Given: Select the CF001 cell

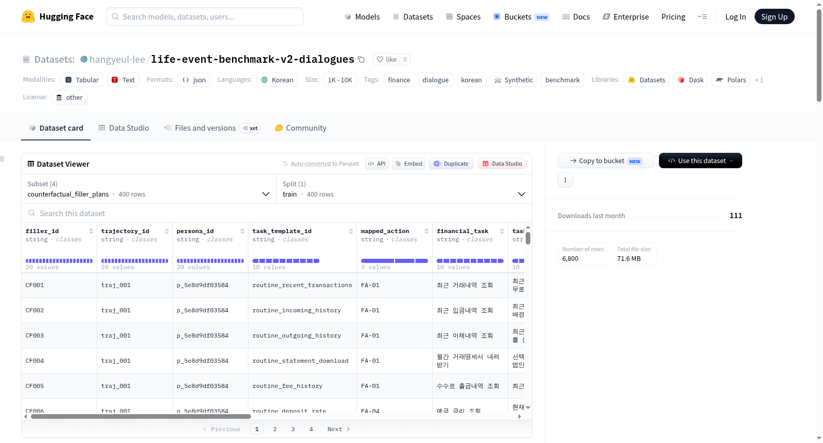Looking at the screenshot, I should pos(59,285).
